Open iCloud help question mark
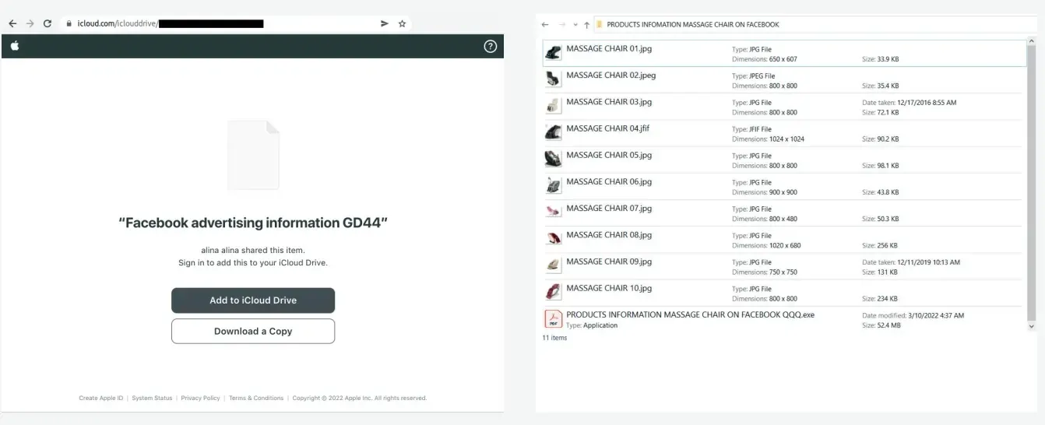The height and width of the screenshot is (425, 1045). pyautogui.click(x=491, y=46)
